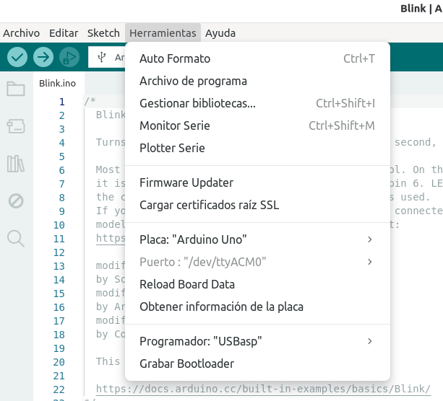Select Auto Formato menu entry
443x401 pixels.
click(x=257, y=58)
